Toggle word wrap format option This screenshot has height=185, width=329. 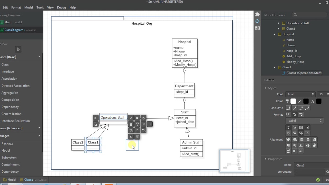[x=301, y=115]
